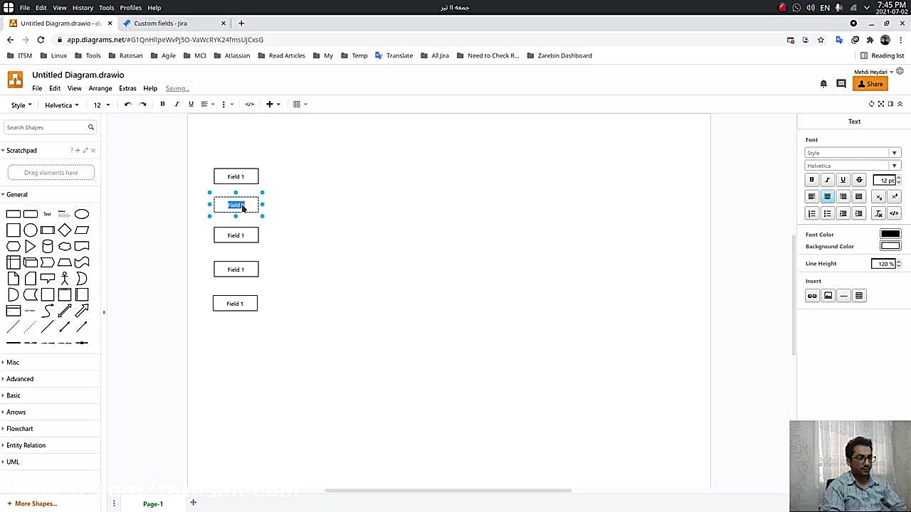The width and height of the screenshot is (911, 512).
Task: Redo the action in toolbar
Action: coord(142,105)
